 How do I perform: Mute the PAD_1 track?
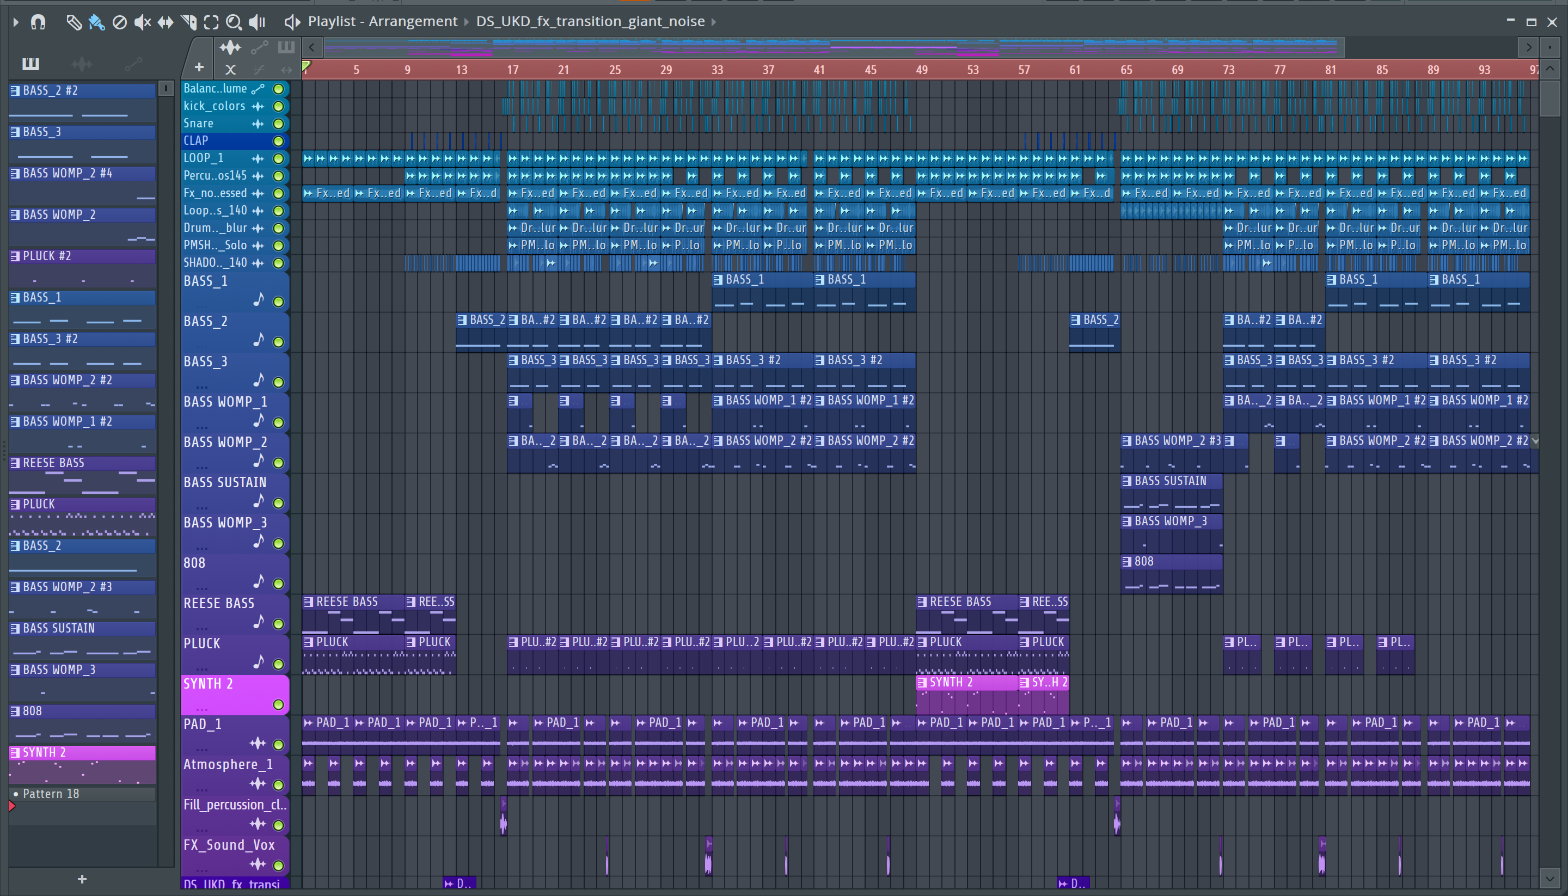[278, 745]
